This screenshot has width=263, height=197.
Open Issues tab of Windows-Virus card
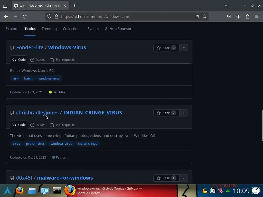tap(38, 60)
